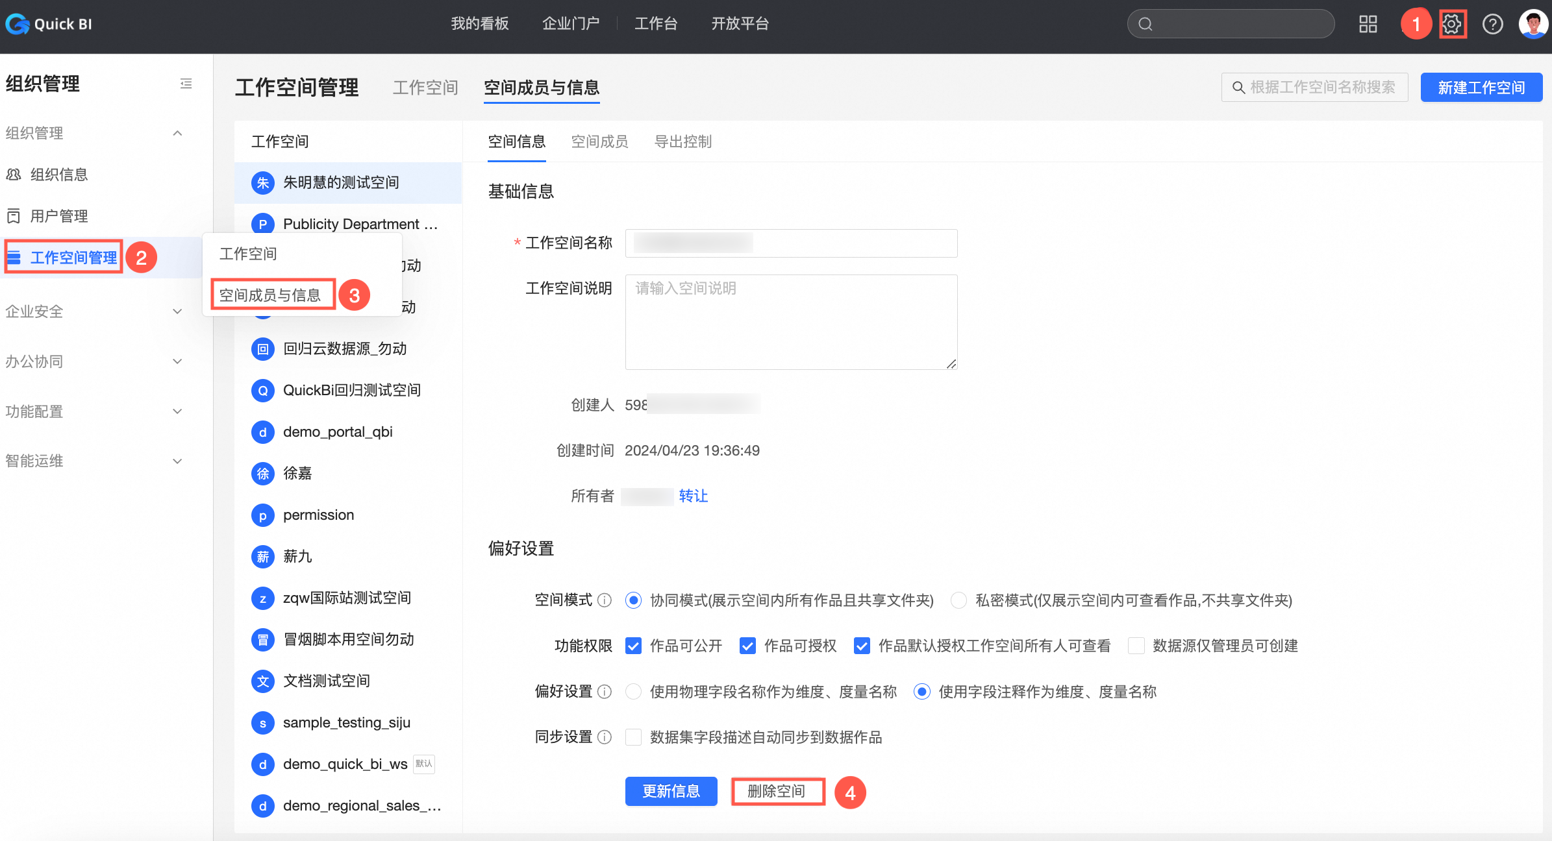Click the 新建工作空间 button
This screenshot has width=1552, height=841.
(1481, 88)
